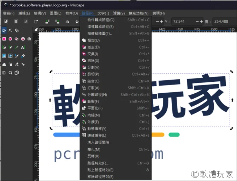
Task: Click the Y coordinate field 72.541
Action: coord(183,21)
